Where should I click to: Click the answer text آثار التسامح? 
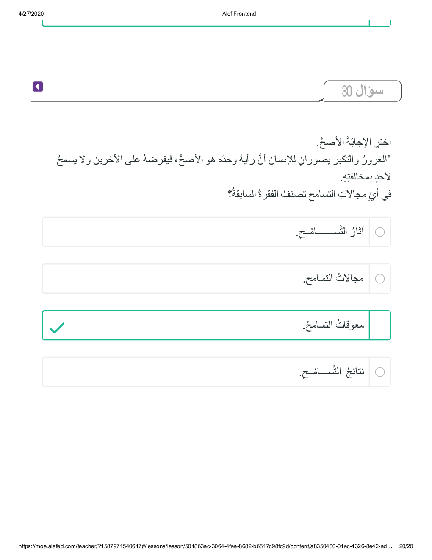coord(330,232)
